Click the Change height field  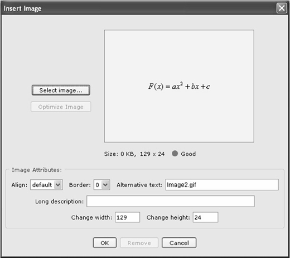point(205,217)
